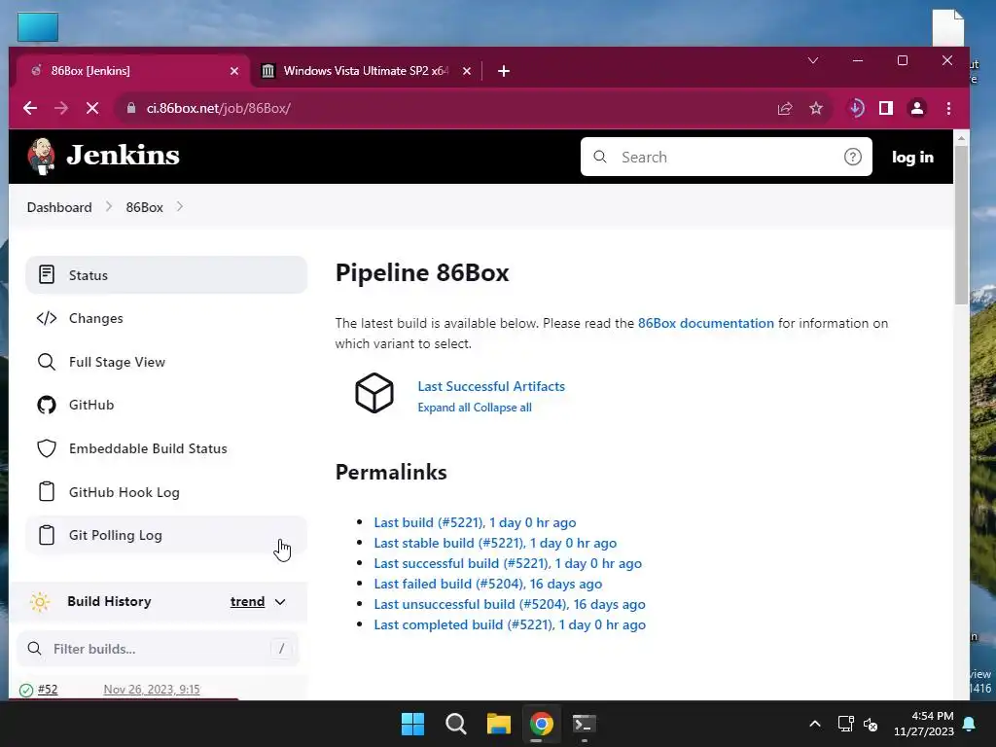Click the share page icon in address bar

pyautogui.click(x=785, y=108)
